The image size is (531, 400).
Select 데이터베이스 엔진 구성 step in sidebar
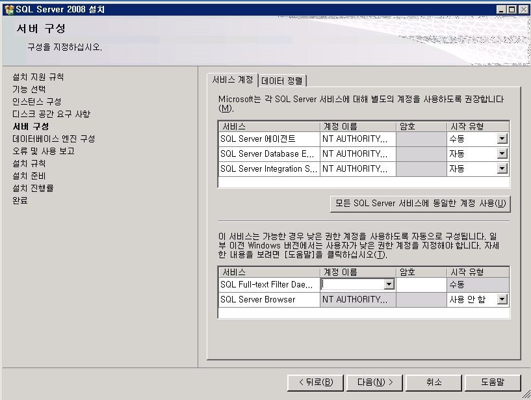(53, 139)
